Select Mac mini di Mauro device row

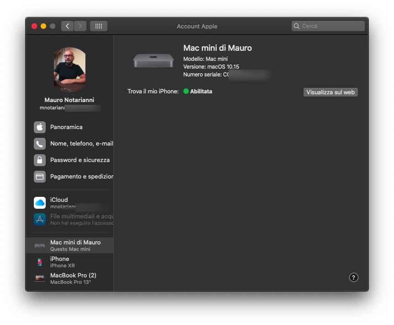[x=70, y=245]
